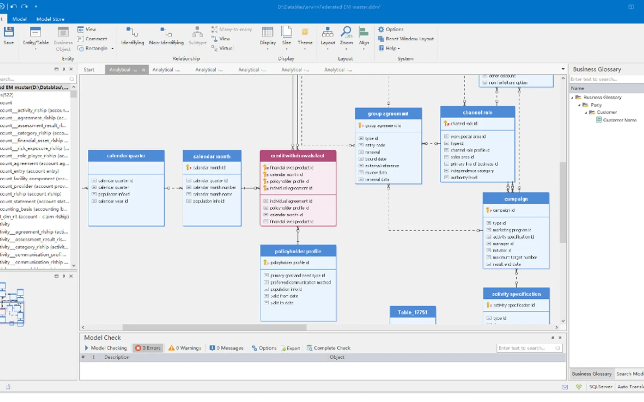Switch to the Model ribbon tab
644x402 pixels.
click(19, 19)
